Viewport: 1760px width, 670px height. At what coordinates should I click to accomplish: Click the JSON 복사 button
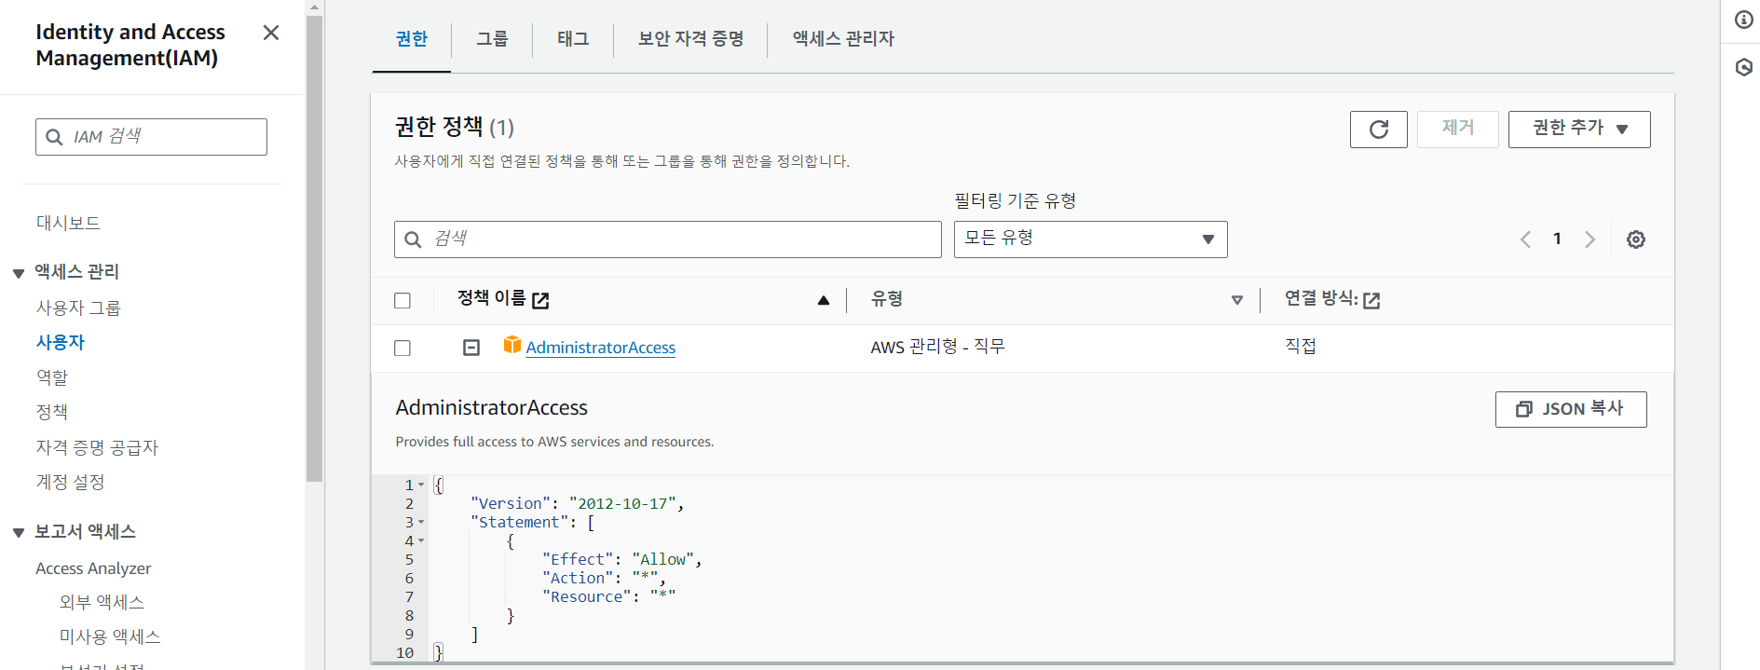[x=1571, y=409]
